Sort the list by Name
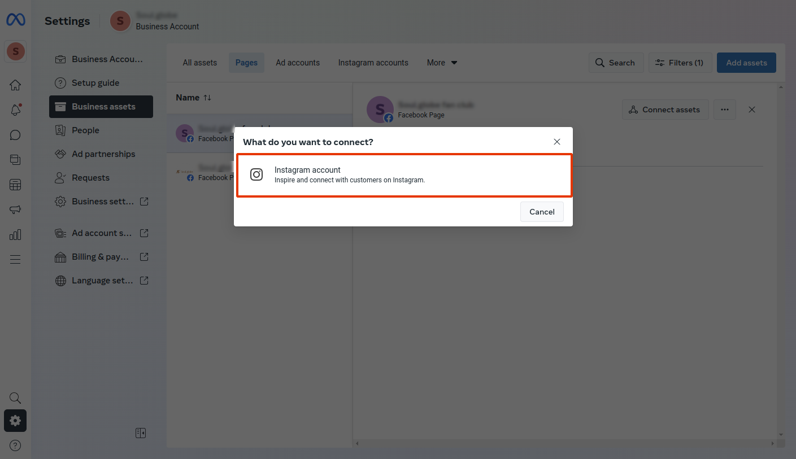The height and width of the screenshot is (459, 796). (193, 98)
